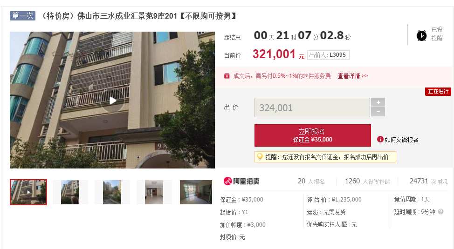The image size is (454, 249).
Task: Click the lightbulb reminder icon
Action: pos(260,157)
